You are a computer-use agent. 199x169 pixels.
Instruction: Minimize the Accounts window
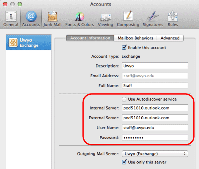coord(13,4)
